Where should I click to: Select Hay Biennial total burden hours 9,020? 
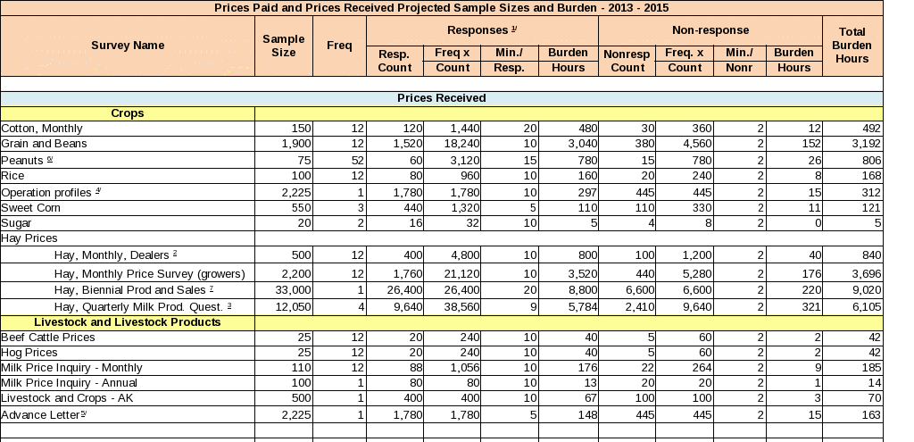tap(867, 290)
